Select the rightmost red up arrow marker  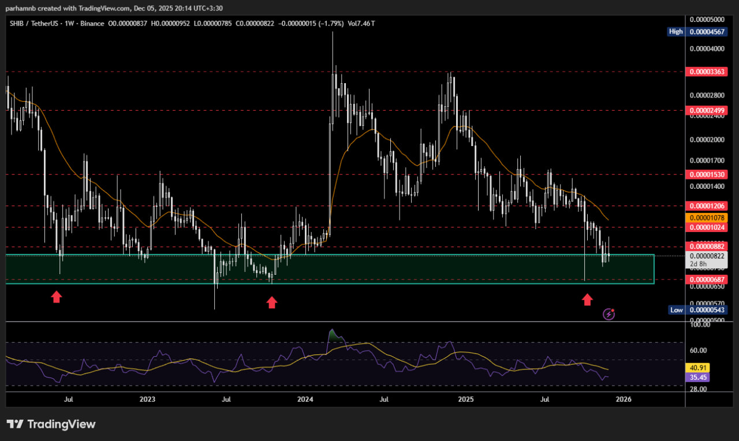tap(587, 299)
